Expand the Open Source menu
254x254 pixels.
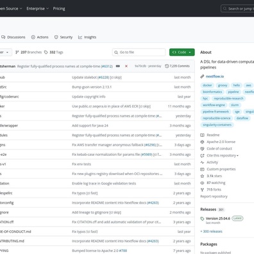(x=11, y=8)
